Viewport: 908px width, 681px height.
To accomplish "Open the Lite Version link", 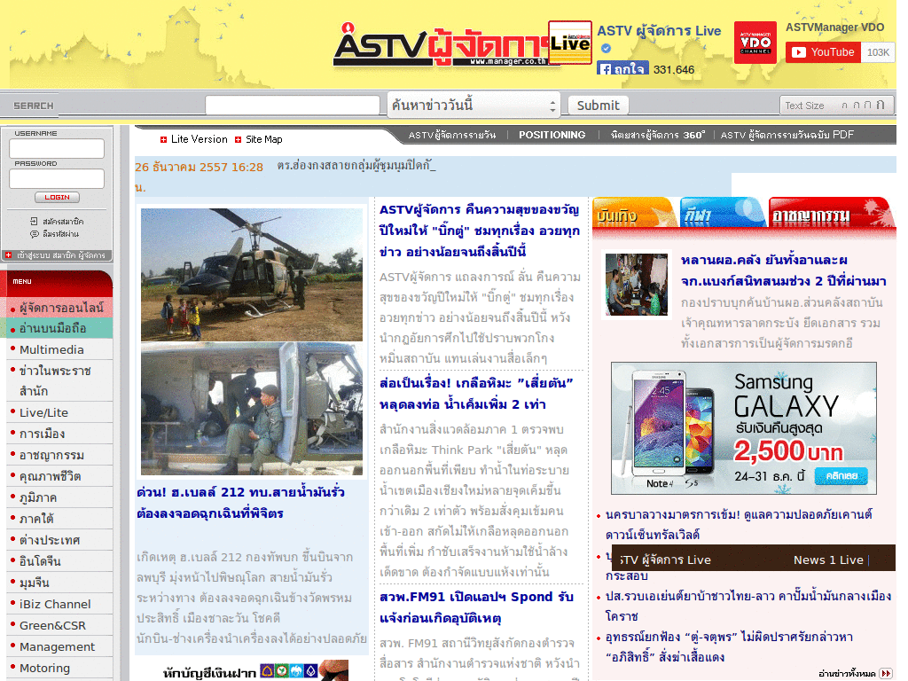I will click(200, 139).
